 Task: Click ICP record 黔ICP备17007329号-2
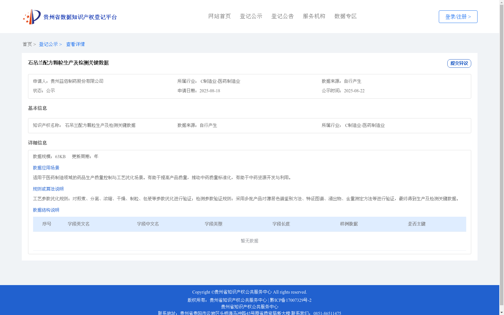291,300
